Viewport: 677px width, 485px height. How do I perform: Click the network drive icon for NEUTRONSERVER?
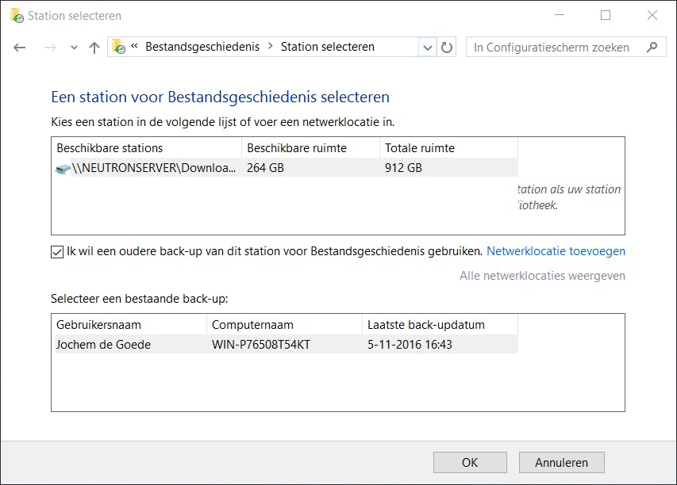pyautogui.click(x=63, y=169)
